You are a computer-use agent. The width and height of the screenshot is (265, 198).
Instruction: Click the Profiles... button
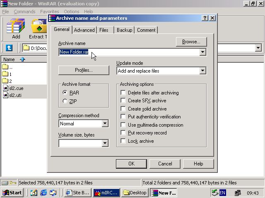pos(84,70)
